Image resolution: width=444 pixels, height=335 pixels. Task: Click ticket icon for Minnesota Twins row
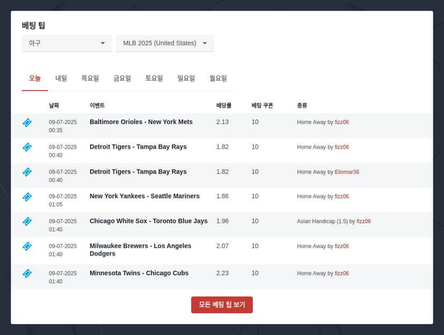pyautogui.click(x=27, y=274)
